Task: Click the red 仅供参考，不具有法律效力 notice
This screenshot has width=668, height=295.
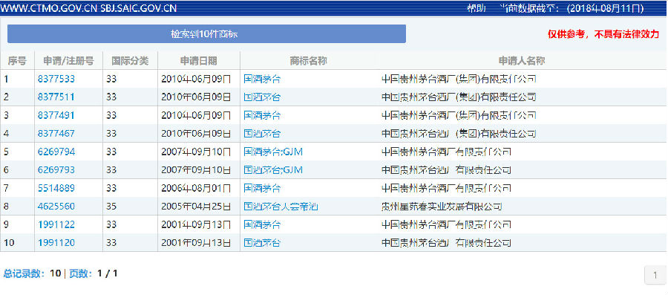Action: [x=603, y=34]
